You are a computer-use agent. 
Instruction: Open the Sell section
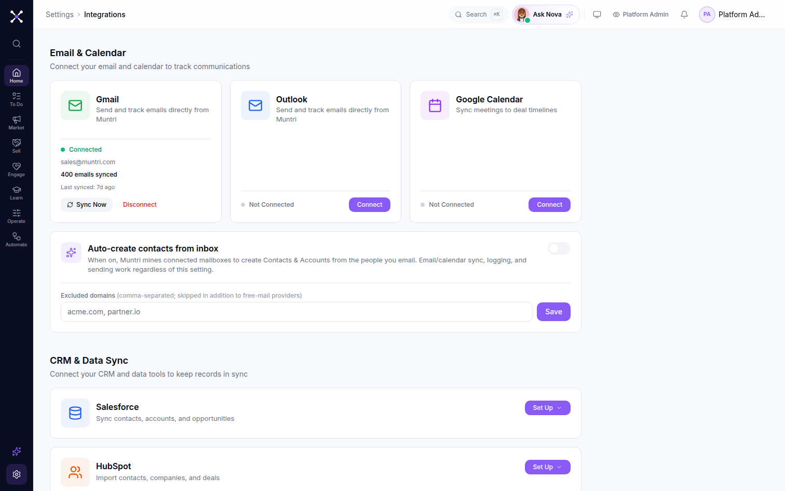(x=17, y=146)
